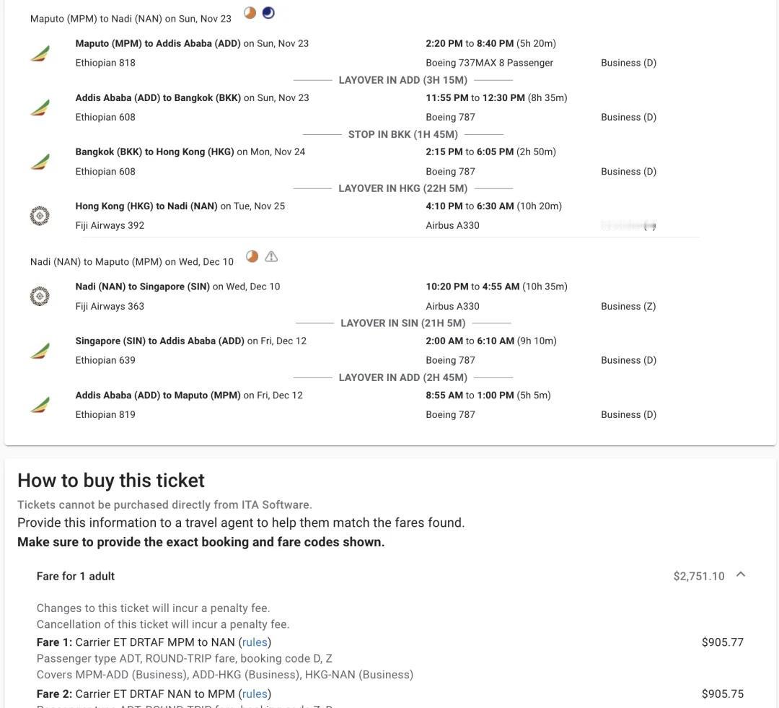This screenshot has height=708, width=779.
Task: Open rules link for Fare 2
Action: pos(255,694)
